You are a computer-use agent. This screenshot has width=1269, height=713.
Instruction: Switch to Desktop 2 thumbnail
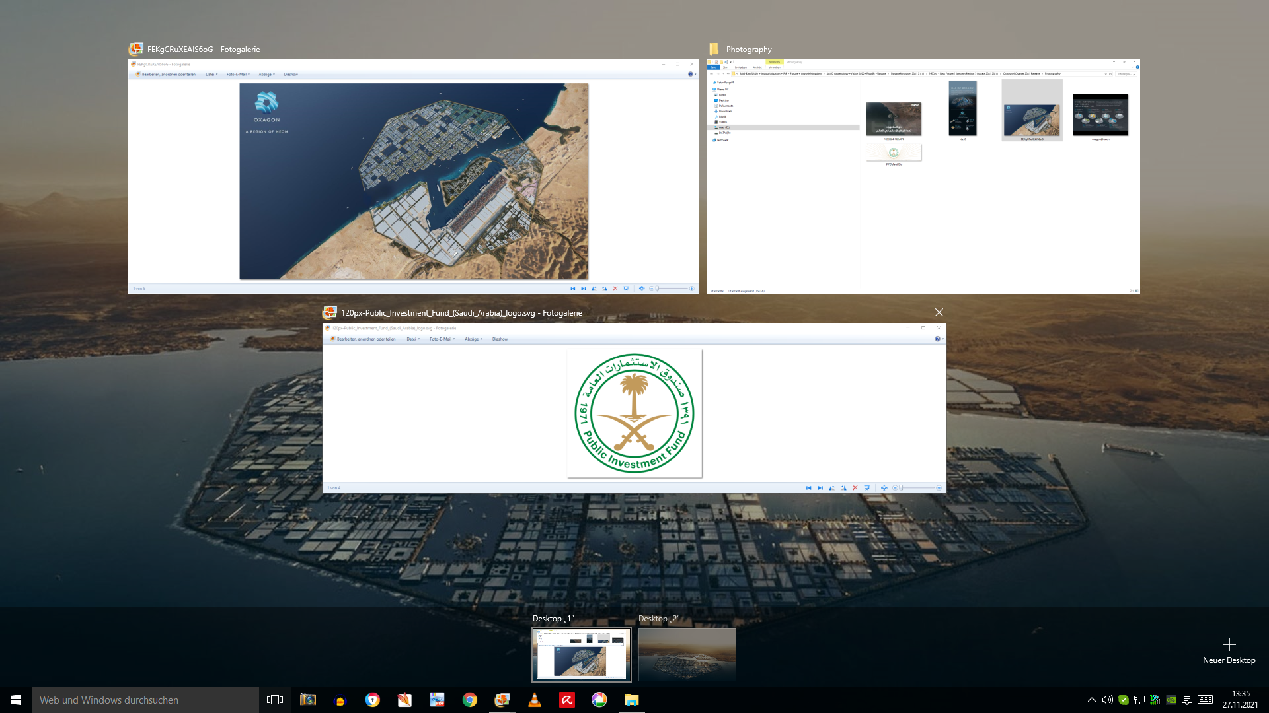point(687,654)
